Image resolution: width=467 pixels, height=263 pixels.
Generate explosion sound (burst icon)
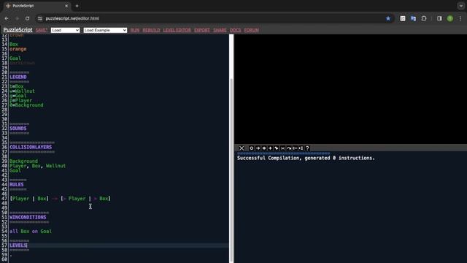click(264, 148)
